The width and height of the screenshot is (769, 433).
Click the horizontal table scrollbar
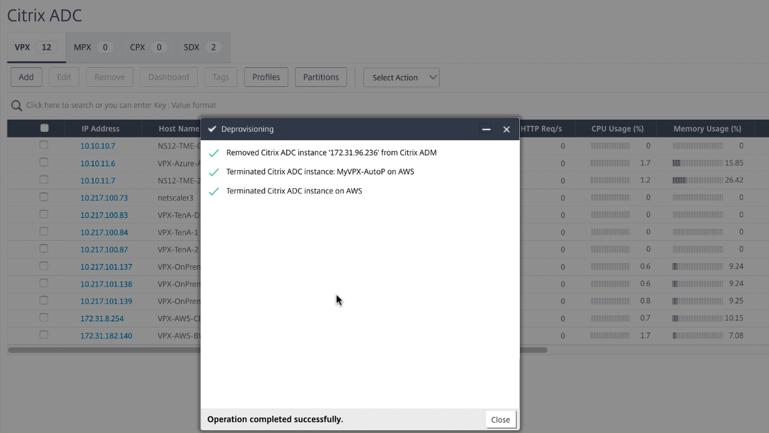(x=277, y=350)
